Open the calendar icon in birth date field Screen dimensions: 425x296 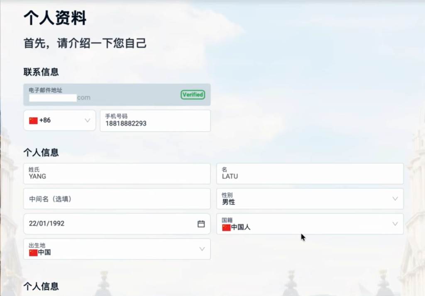tap(201, 224)
